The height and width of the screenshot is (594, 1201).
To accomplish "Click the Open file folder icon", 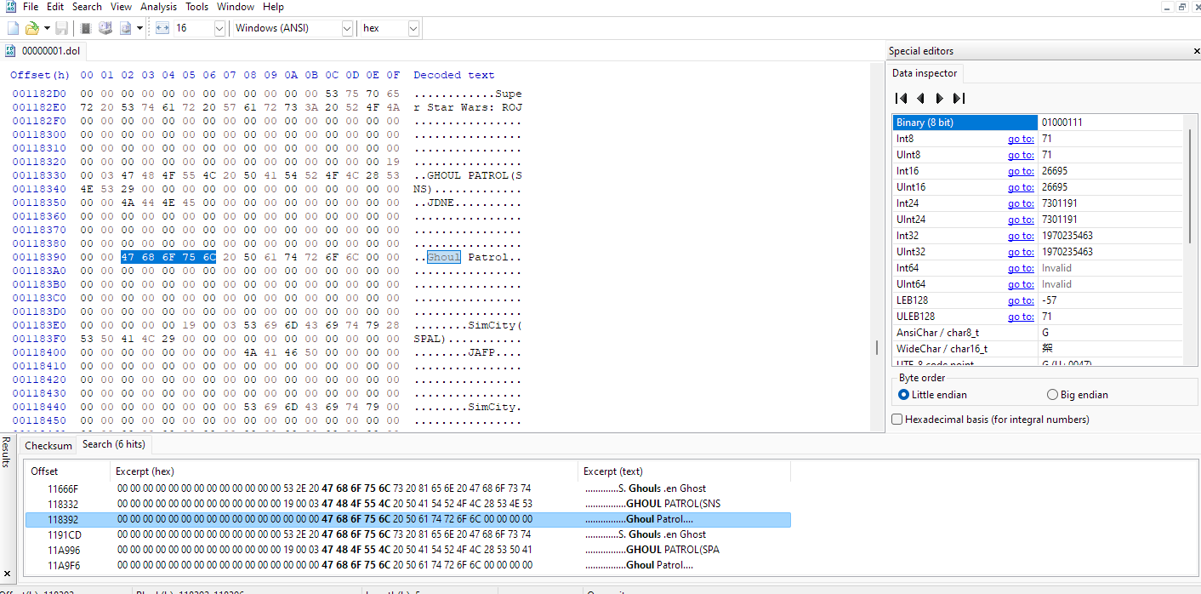I will 31,28.
